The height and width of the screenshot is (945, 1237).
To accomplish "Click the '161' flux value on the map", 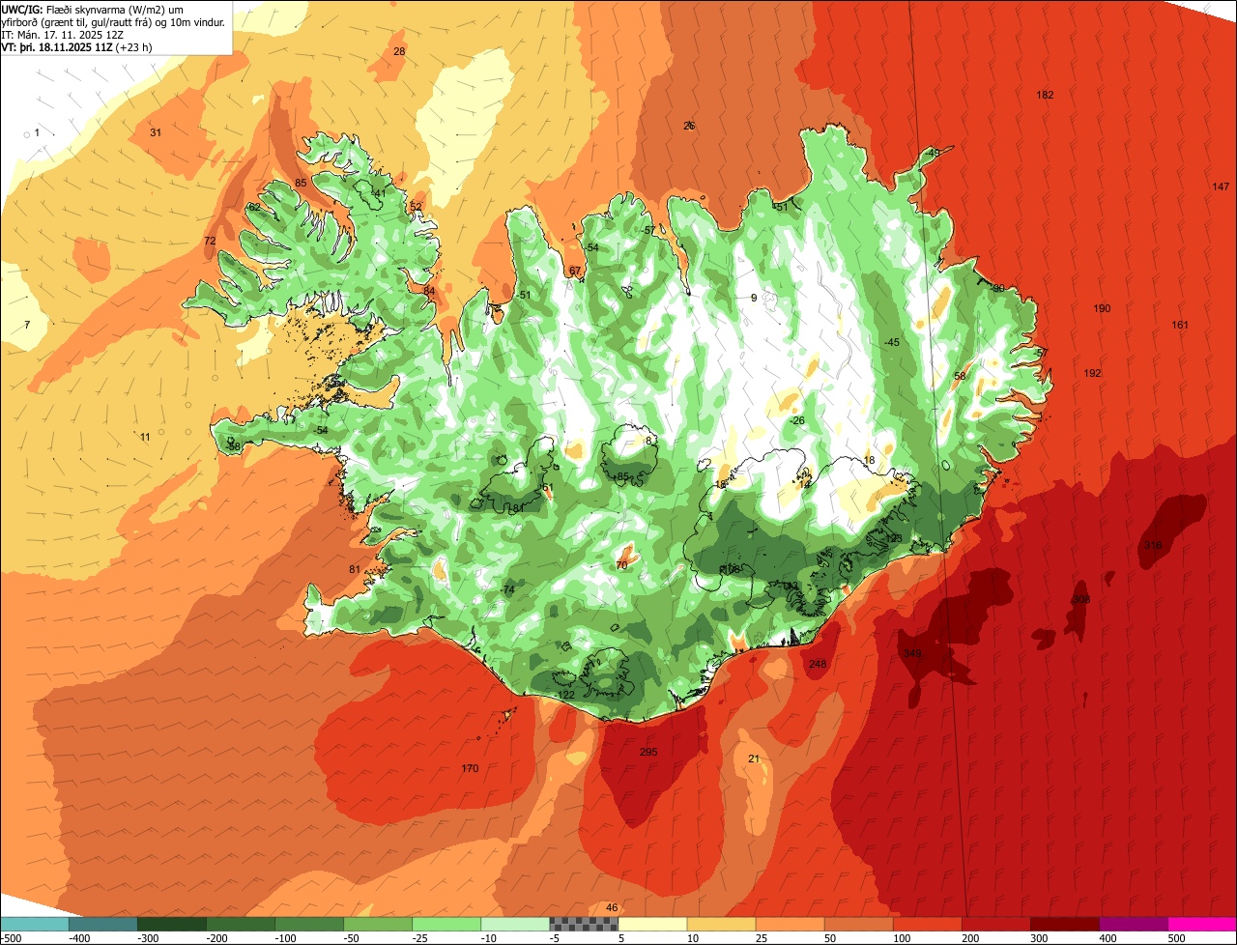I will pyautogui.click(x=1180, y=325).
